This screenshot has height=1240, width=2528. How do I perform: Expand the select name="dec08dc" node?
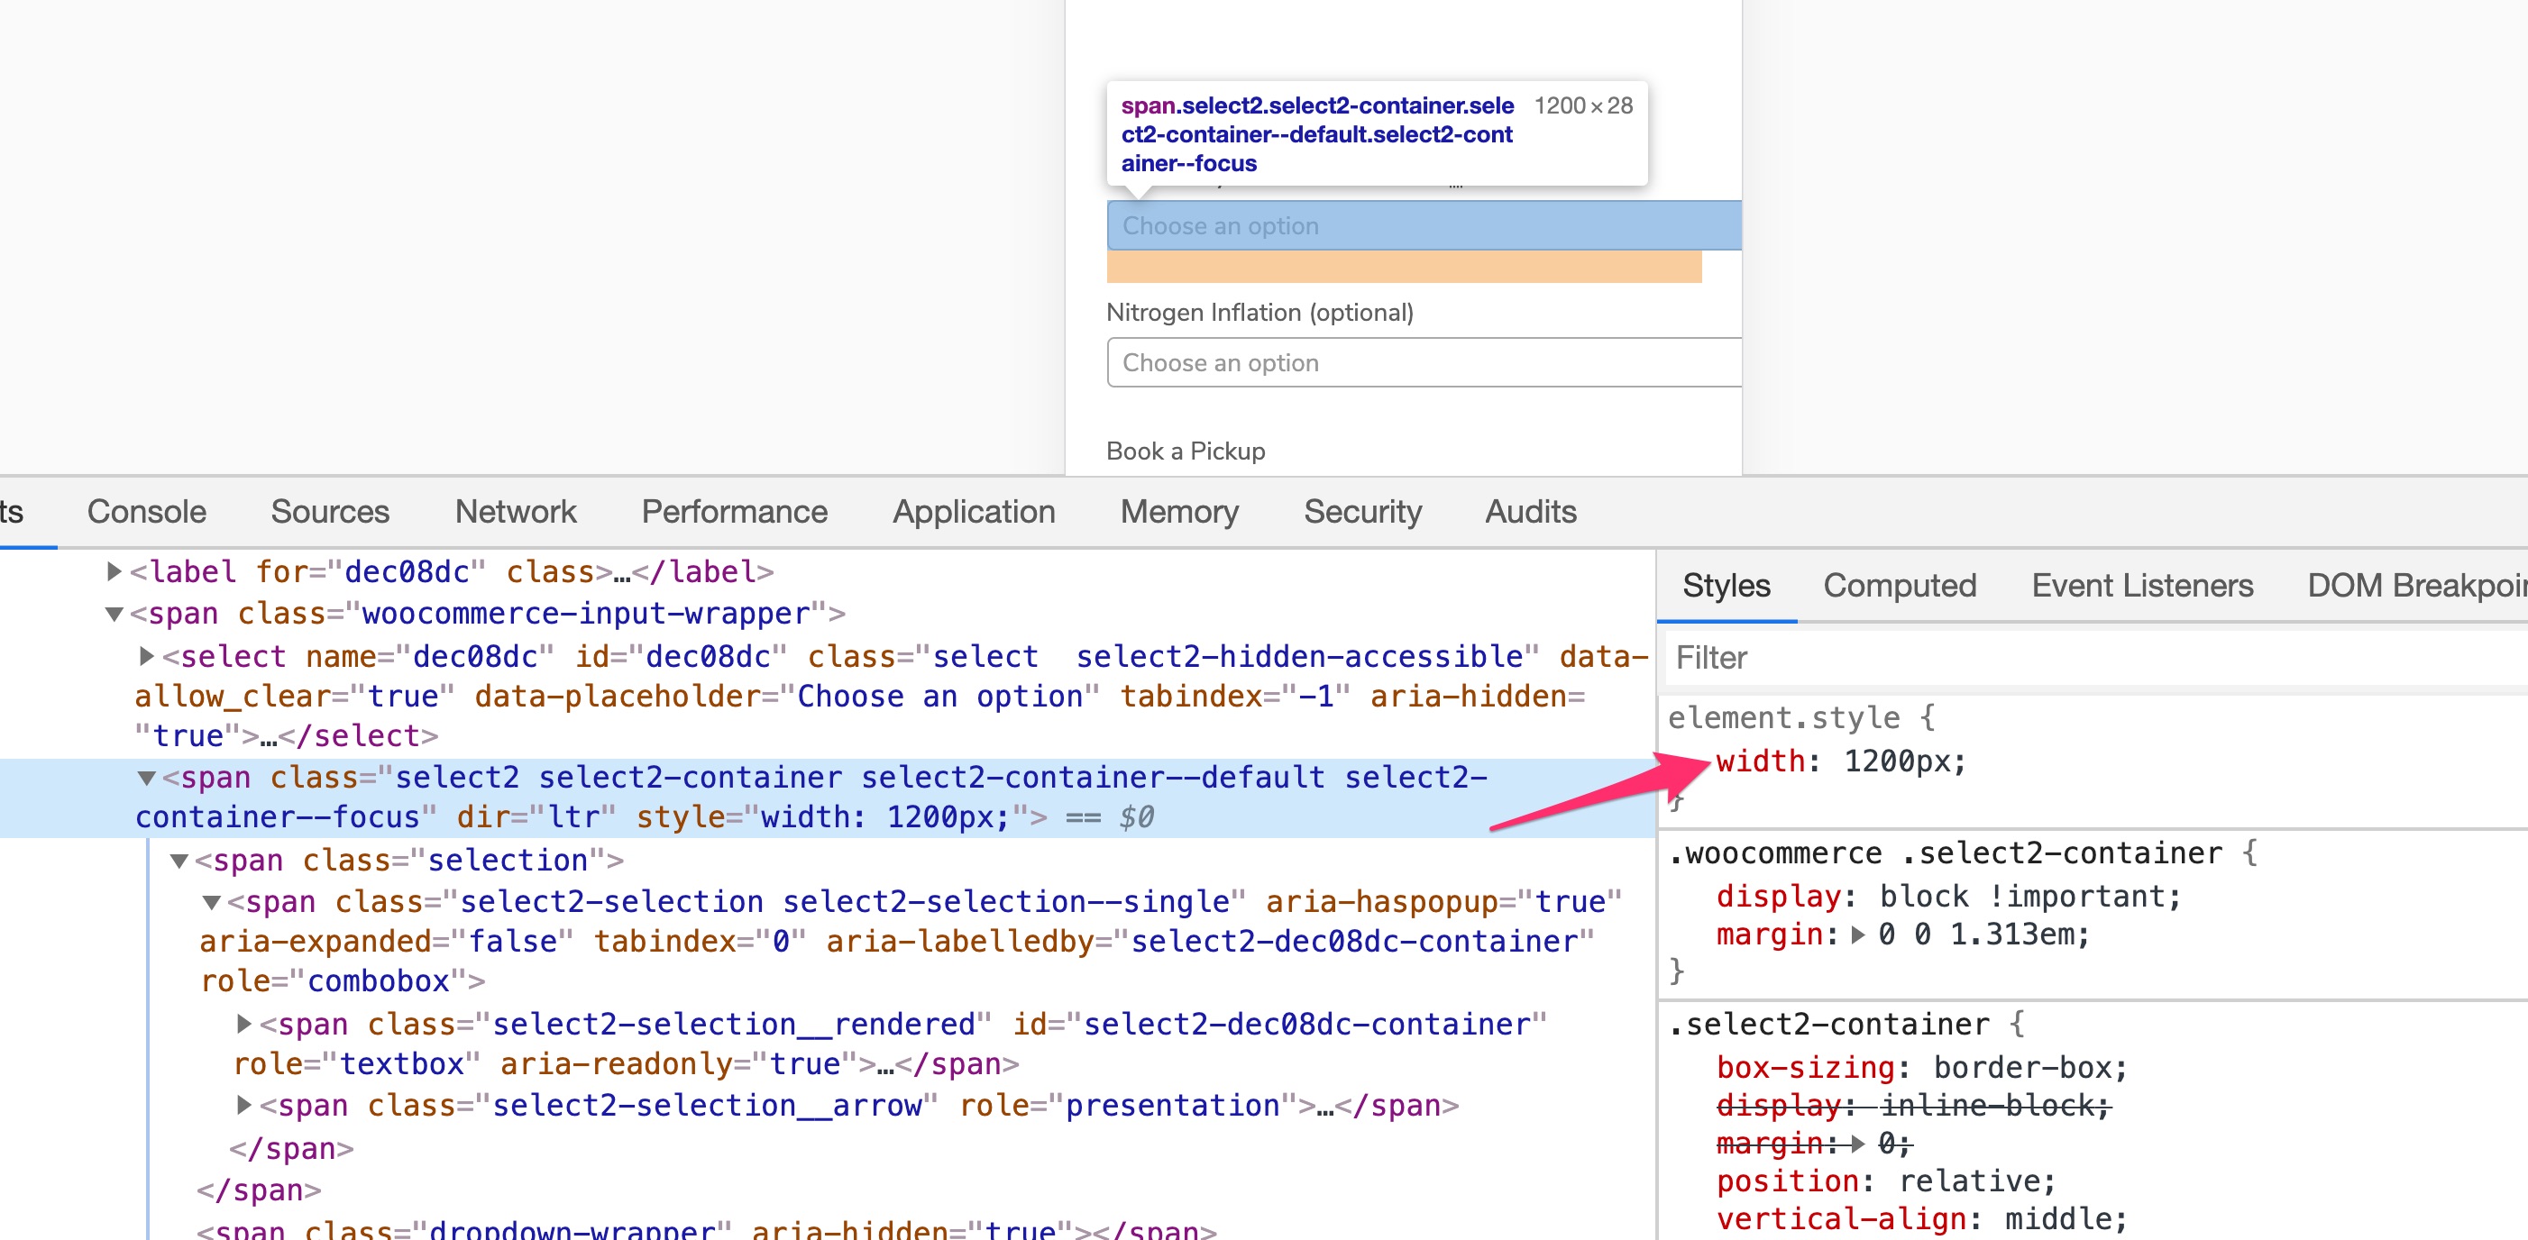click(x=146, y=655)
